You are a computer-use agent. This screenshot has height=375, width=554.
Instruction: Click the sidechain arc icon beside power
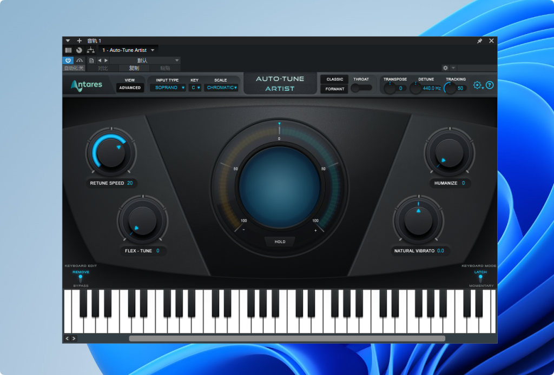(x=80, y=61)
